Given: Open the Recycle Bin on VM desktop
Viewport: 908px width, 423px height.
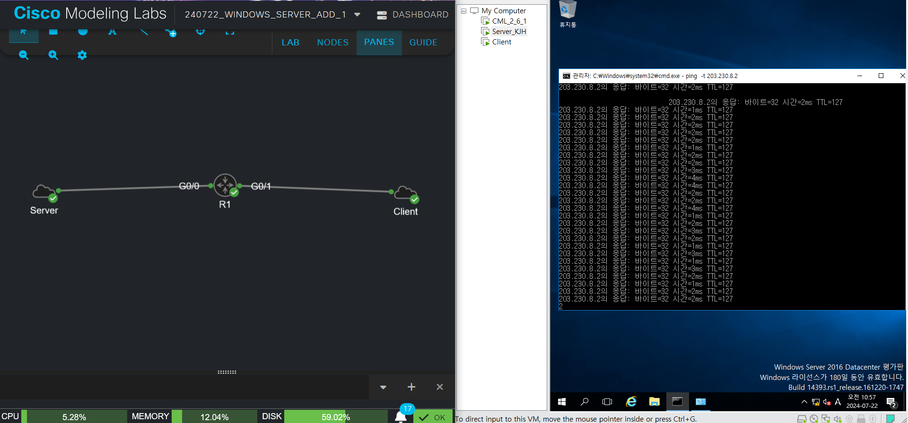Looking at the screenshot, I should coord(567,14).
